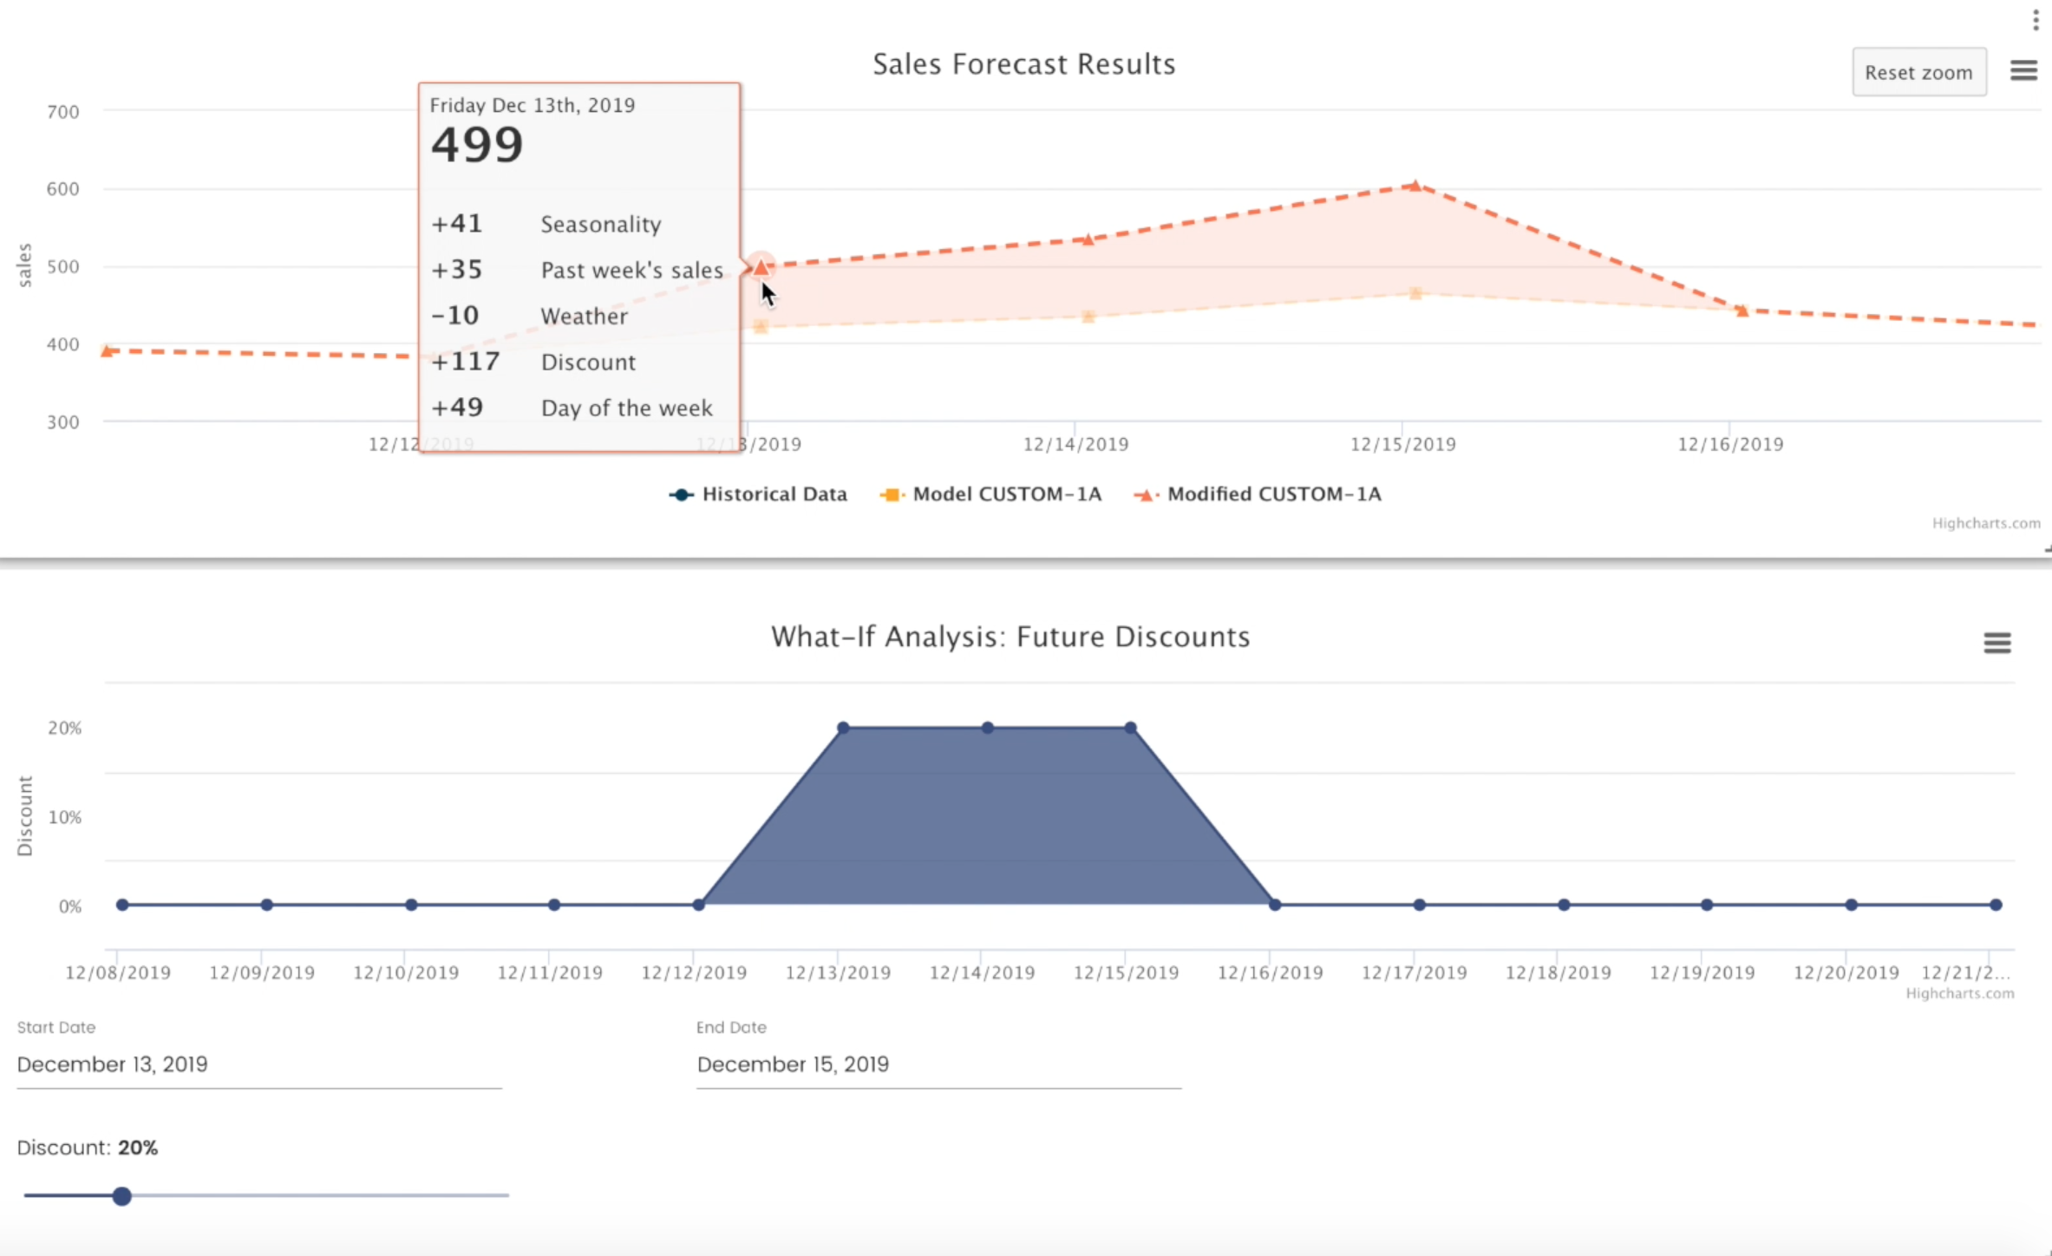The width and height of the screenshot is (2052, 1256).
Task: Click the Discount: 20% label
Action: [x=88, y=1148]
